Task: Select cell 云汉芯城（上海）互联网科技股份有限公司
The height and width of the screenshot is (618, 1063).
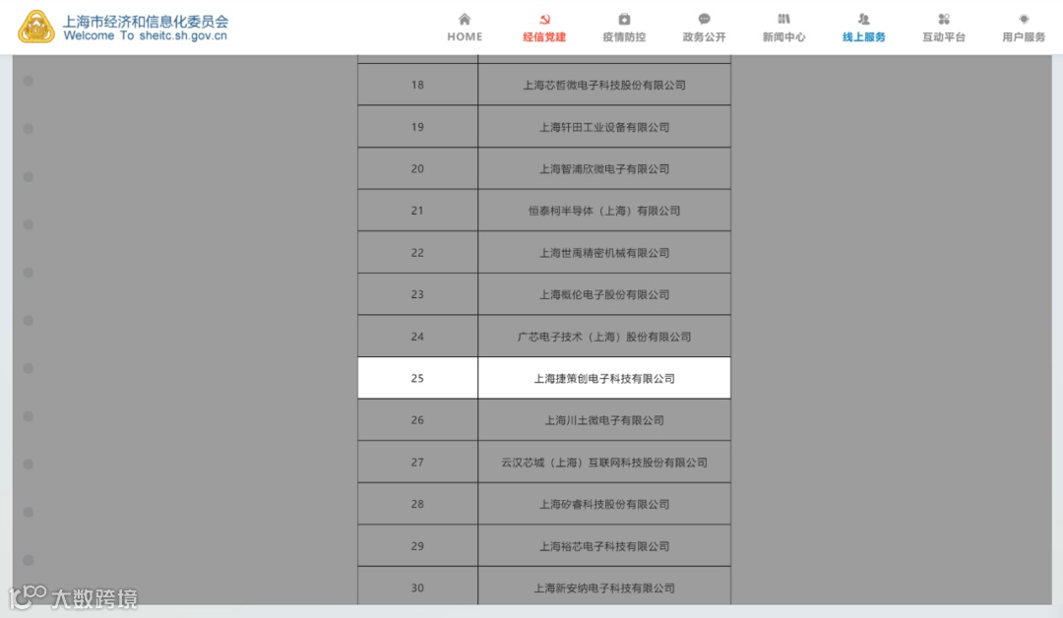Action: tap(604, 463)
